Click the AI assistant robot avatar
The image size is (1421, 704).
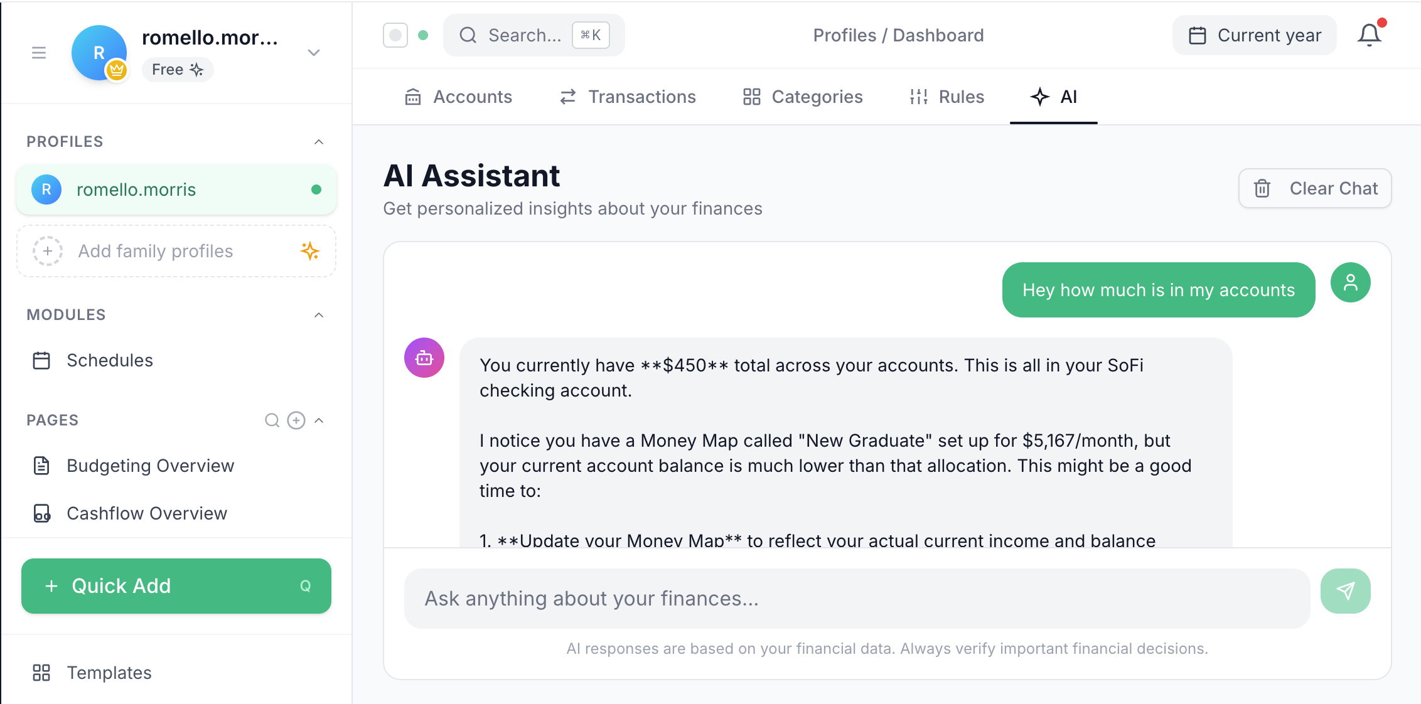click(x=424, y=358)
